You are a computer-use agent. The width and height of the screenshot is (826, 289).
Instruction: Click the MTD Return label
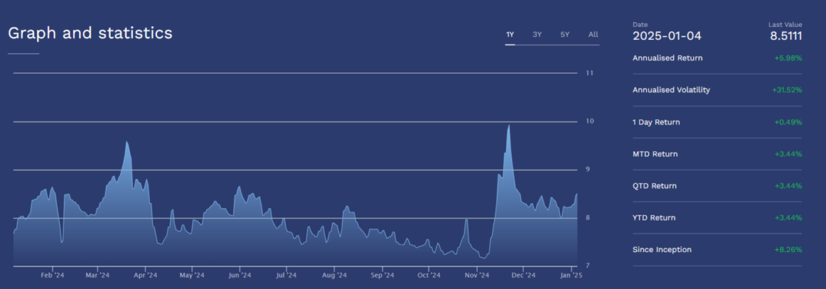[655, 154]
